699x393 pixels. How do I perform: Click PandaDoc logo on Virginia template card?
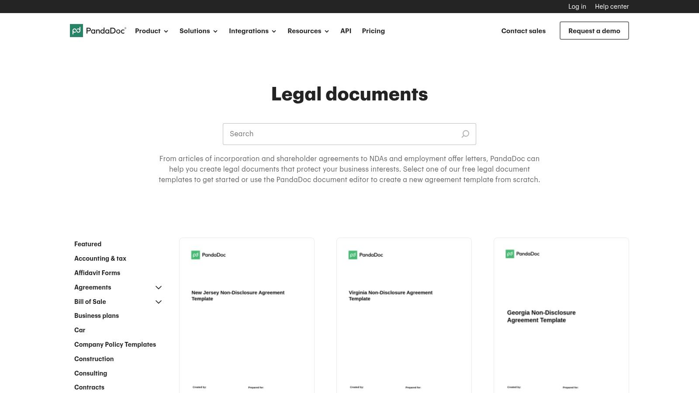[366, 255]
